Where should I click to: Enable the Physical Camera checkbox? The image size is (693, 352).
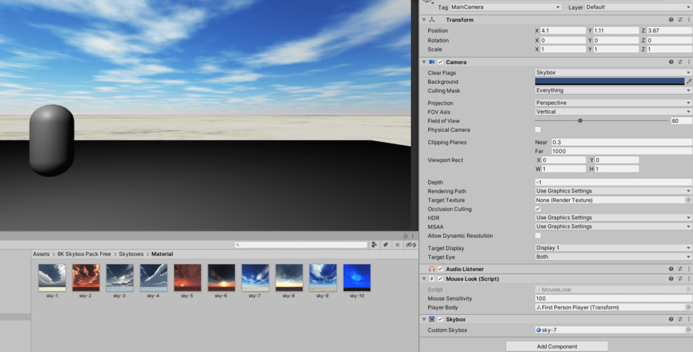538,130
